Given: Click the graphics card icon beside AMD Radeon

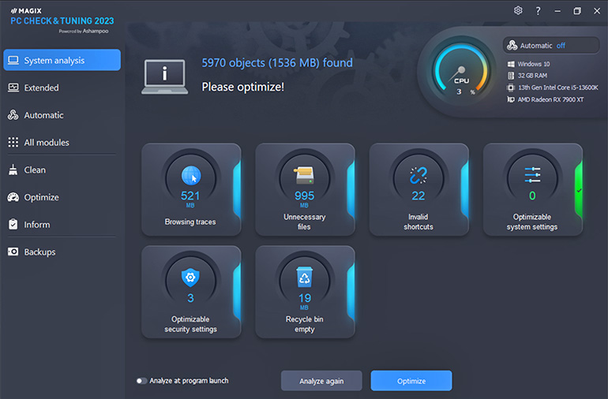Looking at the screenshot, I should pyautogui.click(x=511, y=99).
